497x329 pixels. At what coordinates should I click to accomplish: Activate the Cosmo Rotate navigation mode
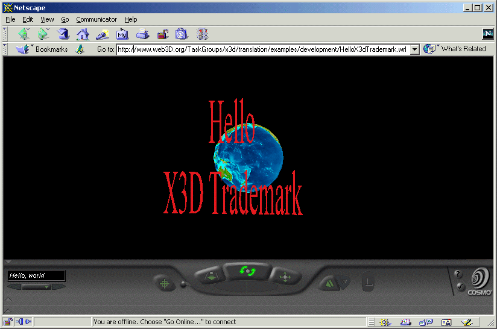248,272
